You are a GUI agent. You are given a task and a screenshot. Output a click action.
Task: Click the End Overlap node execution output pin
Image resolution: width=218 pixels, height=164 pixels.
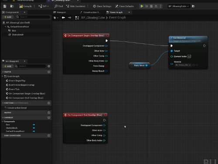coord(104,120)
